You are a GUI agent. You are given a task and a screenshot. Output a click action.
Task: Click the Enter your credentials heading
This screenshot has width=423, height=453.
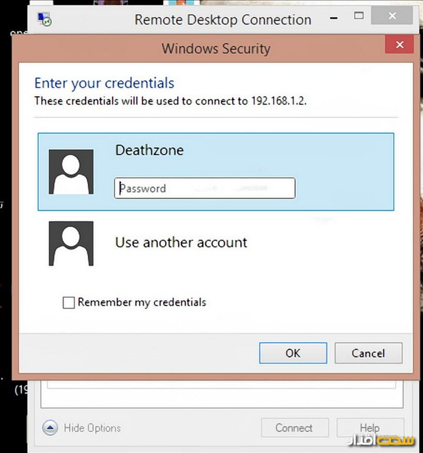tap(104, 83)
